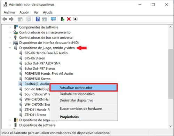Screen dimensions: 174x136
Task: Open the Ver menu
Action: 36,12
